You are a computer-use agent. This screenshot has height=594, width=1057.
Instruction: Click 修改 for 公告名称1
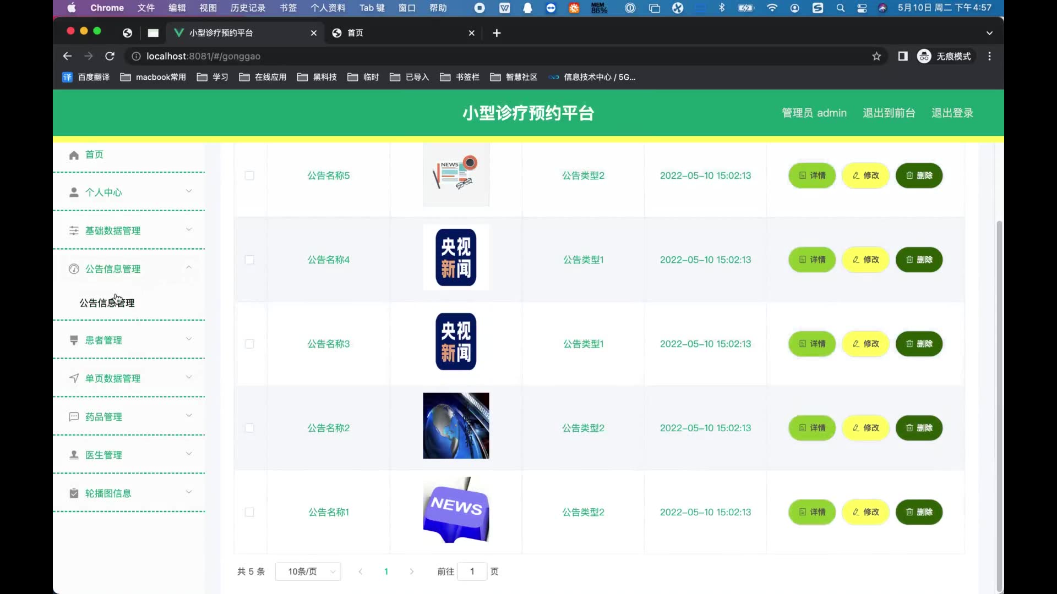865,512
